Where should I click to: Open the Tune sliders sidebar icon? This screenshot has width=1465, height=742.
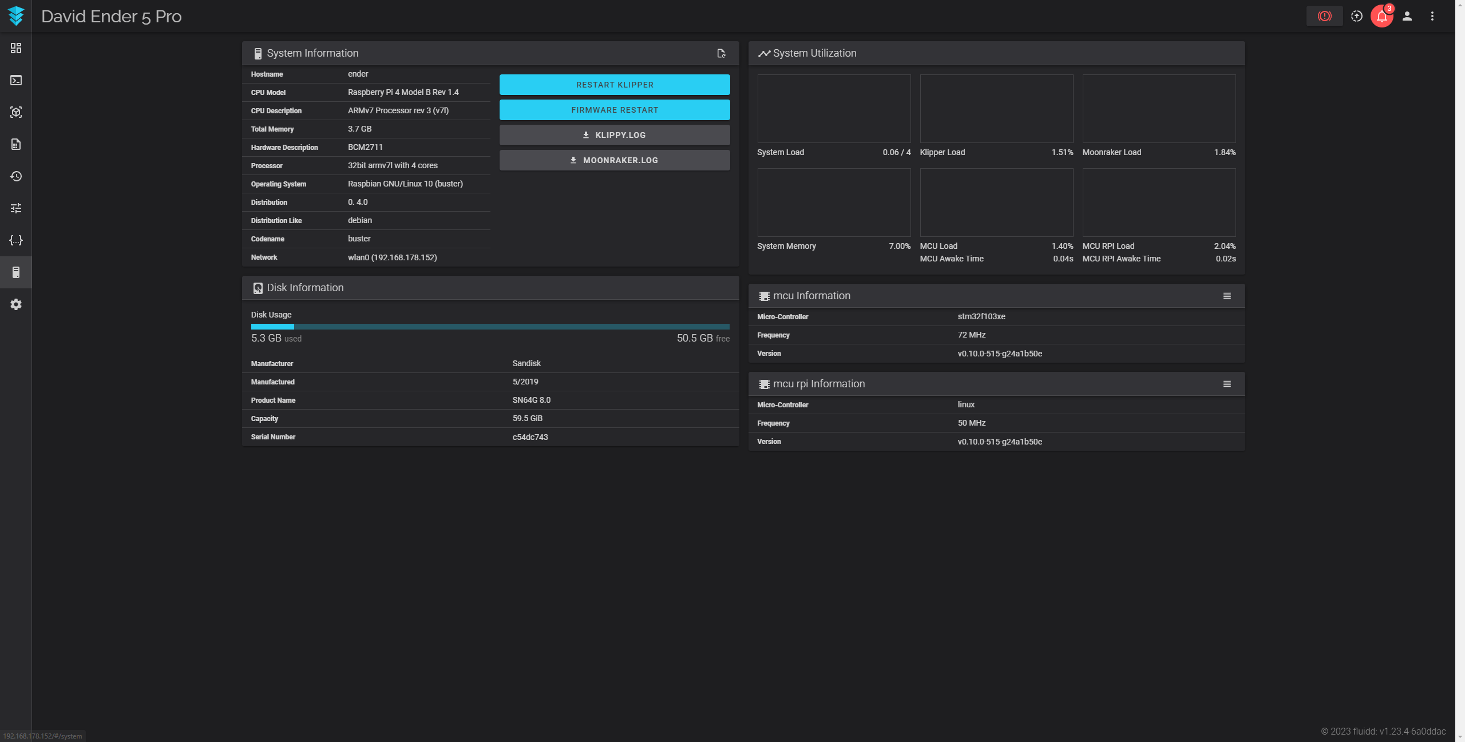coord(16,208)
